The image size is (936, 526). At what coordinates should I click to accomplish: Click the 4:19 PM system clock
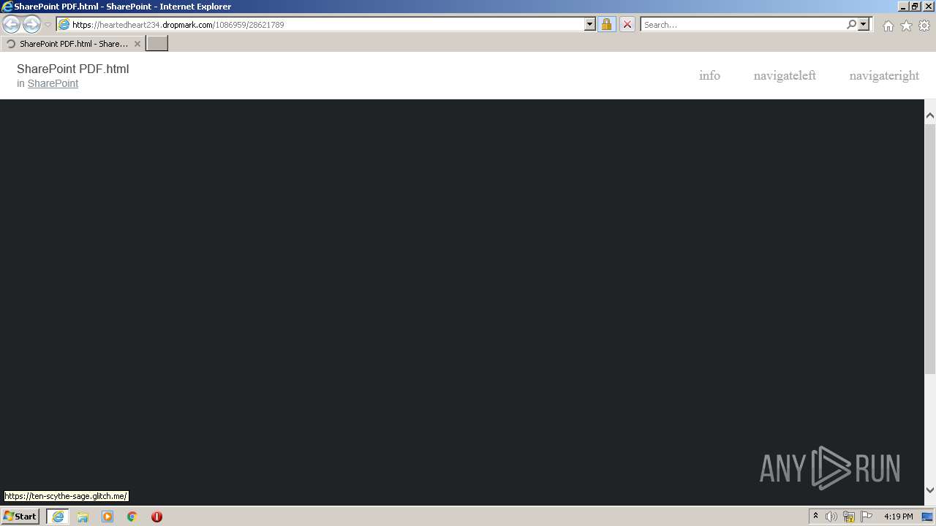[898, 517]
